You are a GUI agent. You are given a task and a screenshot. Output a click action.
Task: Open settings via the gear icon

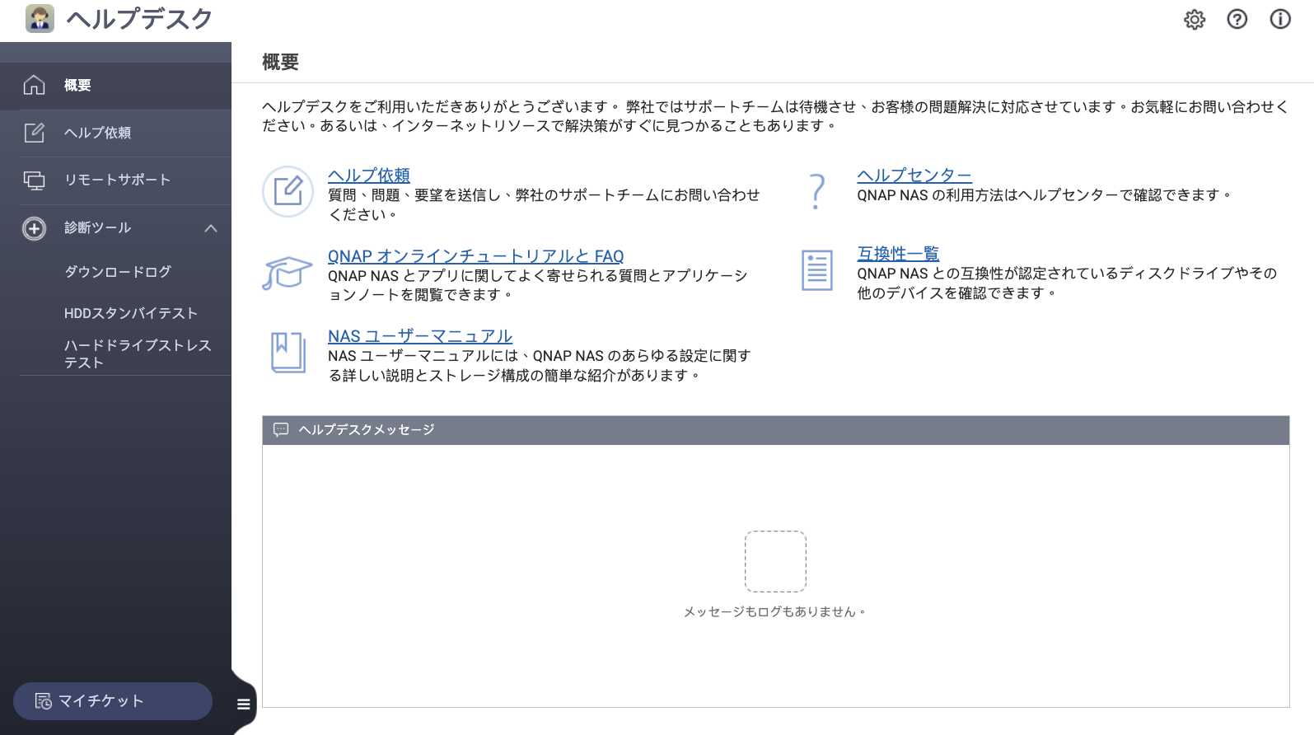click(1195, 20)
